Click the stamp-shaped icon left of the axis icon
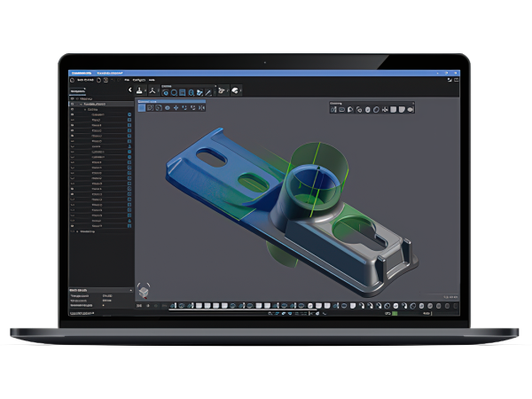 (x=140, y=90)
